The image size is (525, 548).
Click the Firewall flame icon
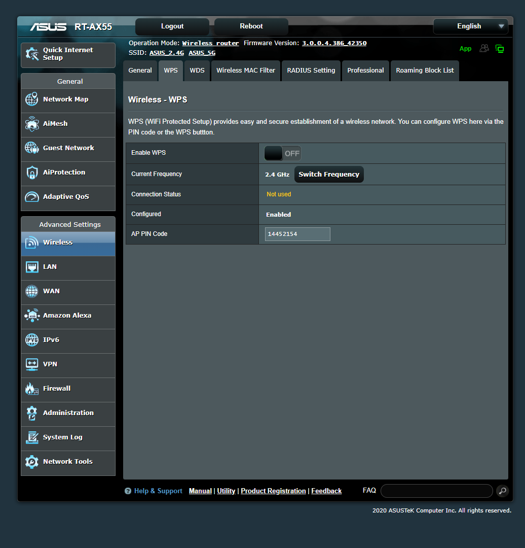[32, 389]
